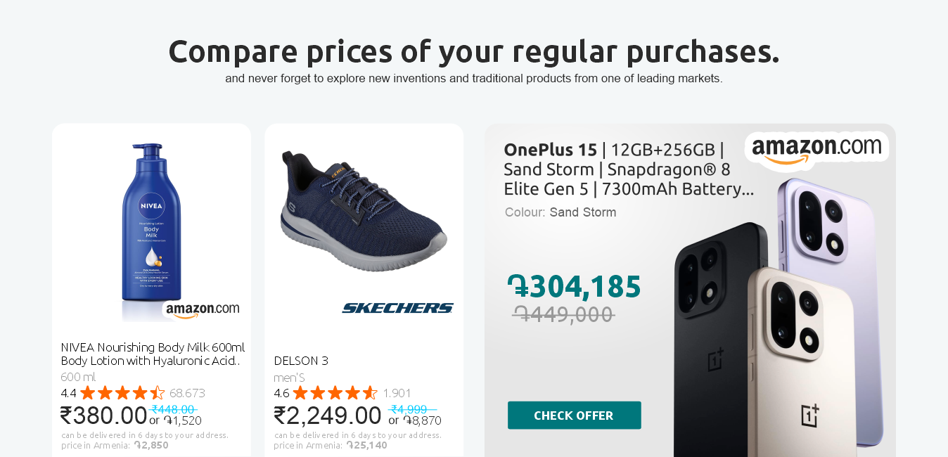Open NIVEA Nourishing Body Milk title link
948x457 pixels.
click(x=152, y=354)
